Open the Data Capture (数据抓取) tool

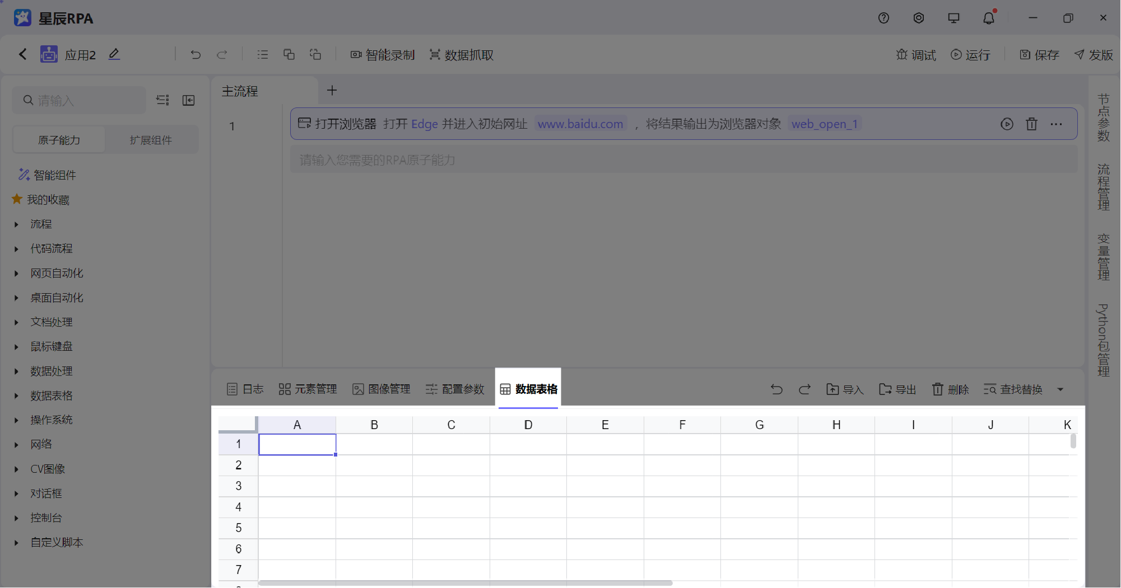tap(461, 55)
